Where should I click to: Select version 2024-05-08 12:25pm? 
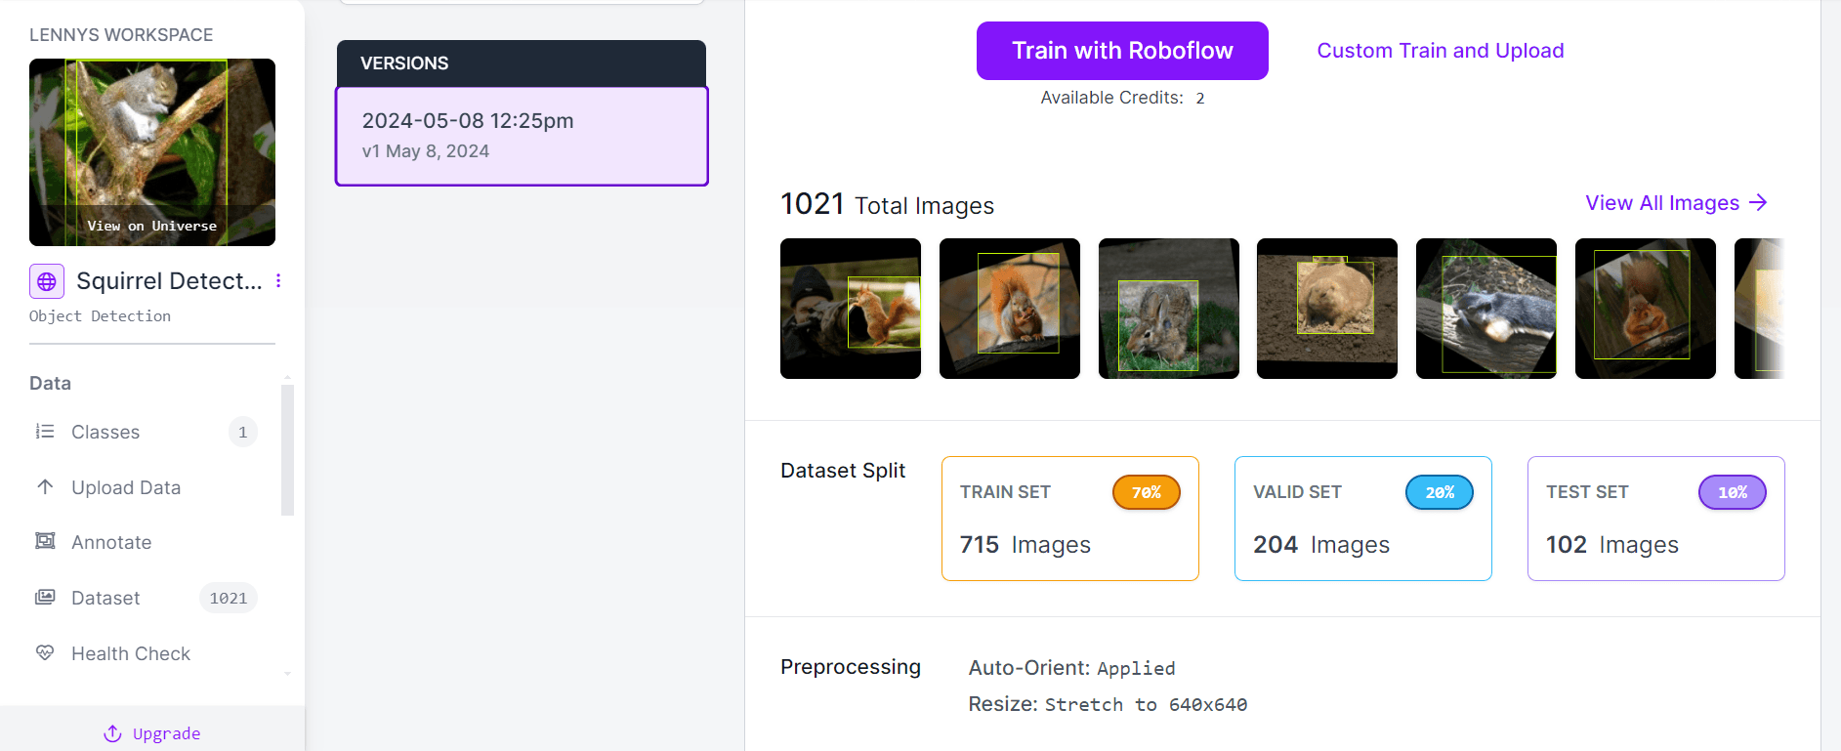522,136
